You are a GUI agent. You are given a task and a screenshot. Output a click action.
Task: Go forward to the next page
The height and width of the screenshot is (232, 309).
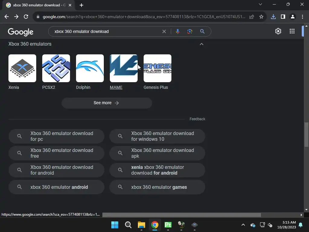coord(16,17)
